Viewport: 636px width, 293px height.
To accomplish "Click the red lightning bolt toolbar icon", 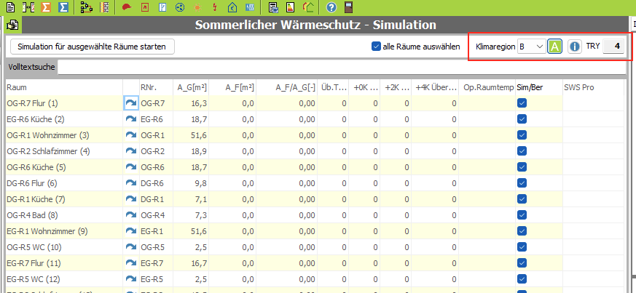I will point(215,8).
